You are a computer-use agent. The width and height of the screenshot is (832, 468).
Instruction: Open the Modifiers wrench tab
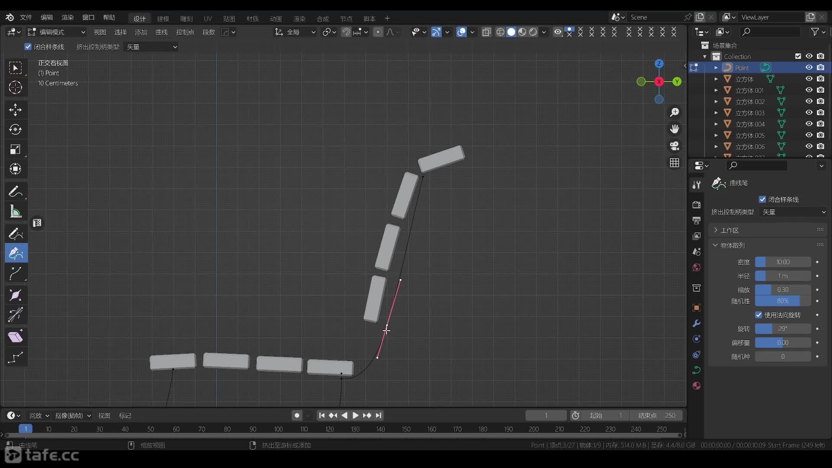coord(696,323)
